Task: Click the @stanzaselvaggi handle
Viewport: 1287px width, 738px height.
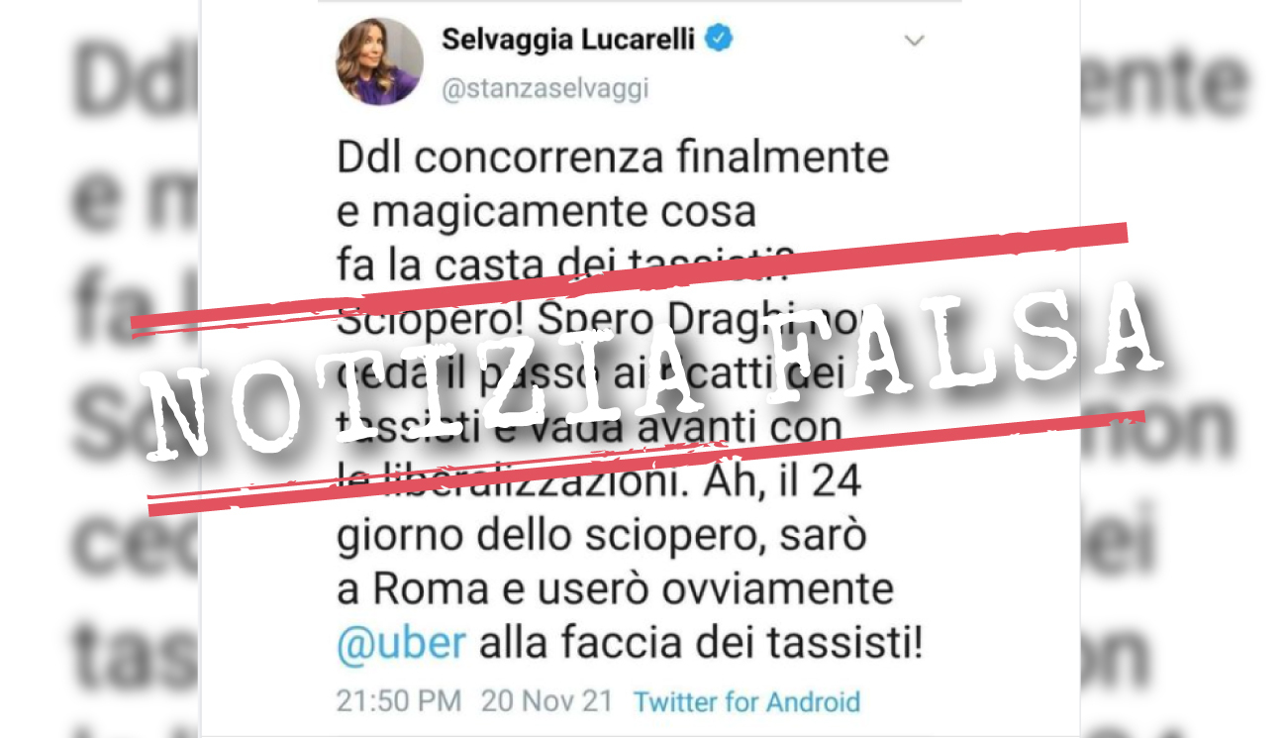Action: coord(545,88)
